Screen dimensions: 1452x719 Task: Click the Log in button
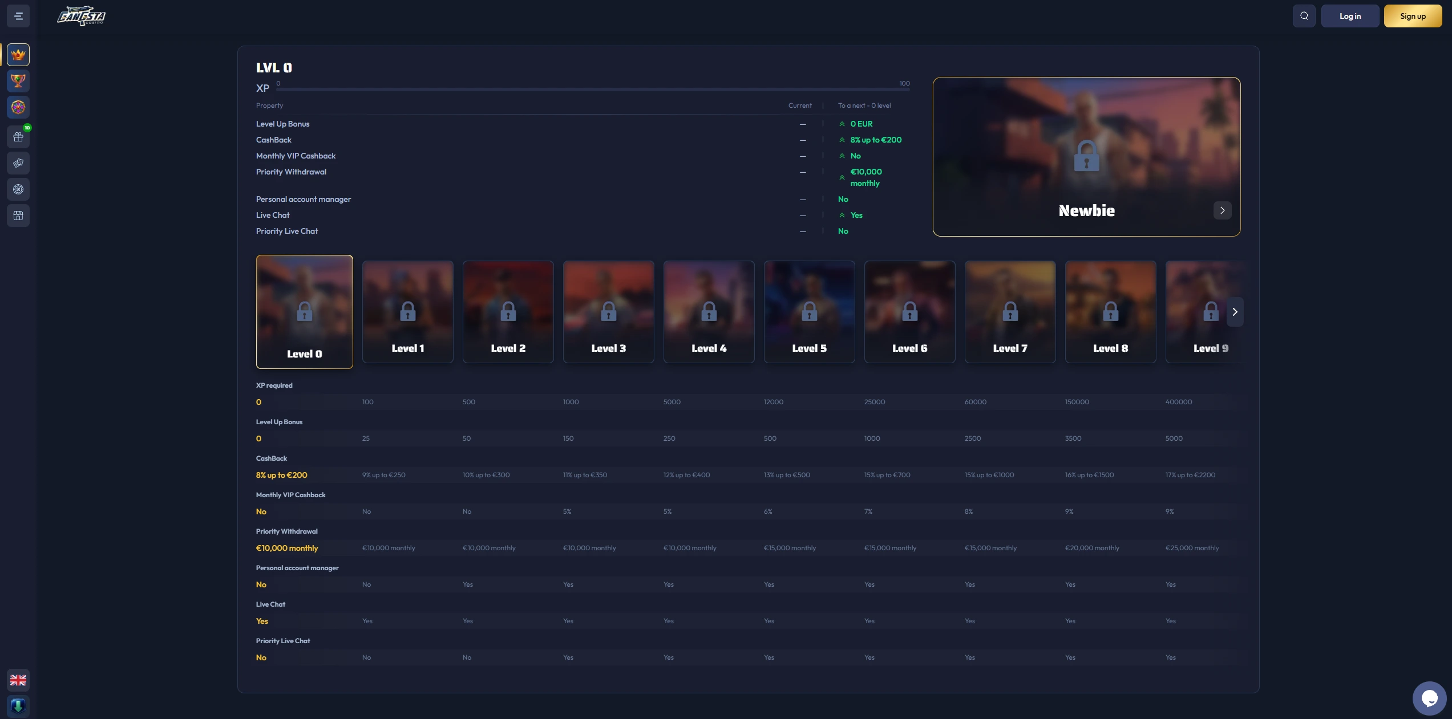[x=1350, y=16]
